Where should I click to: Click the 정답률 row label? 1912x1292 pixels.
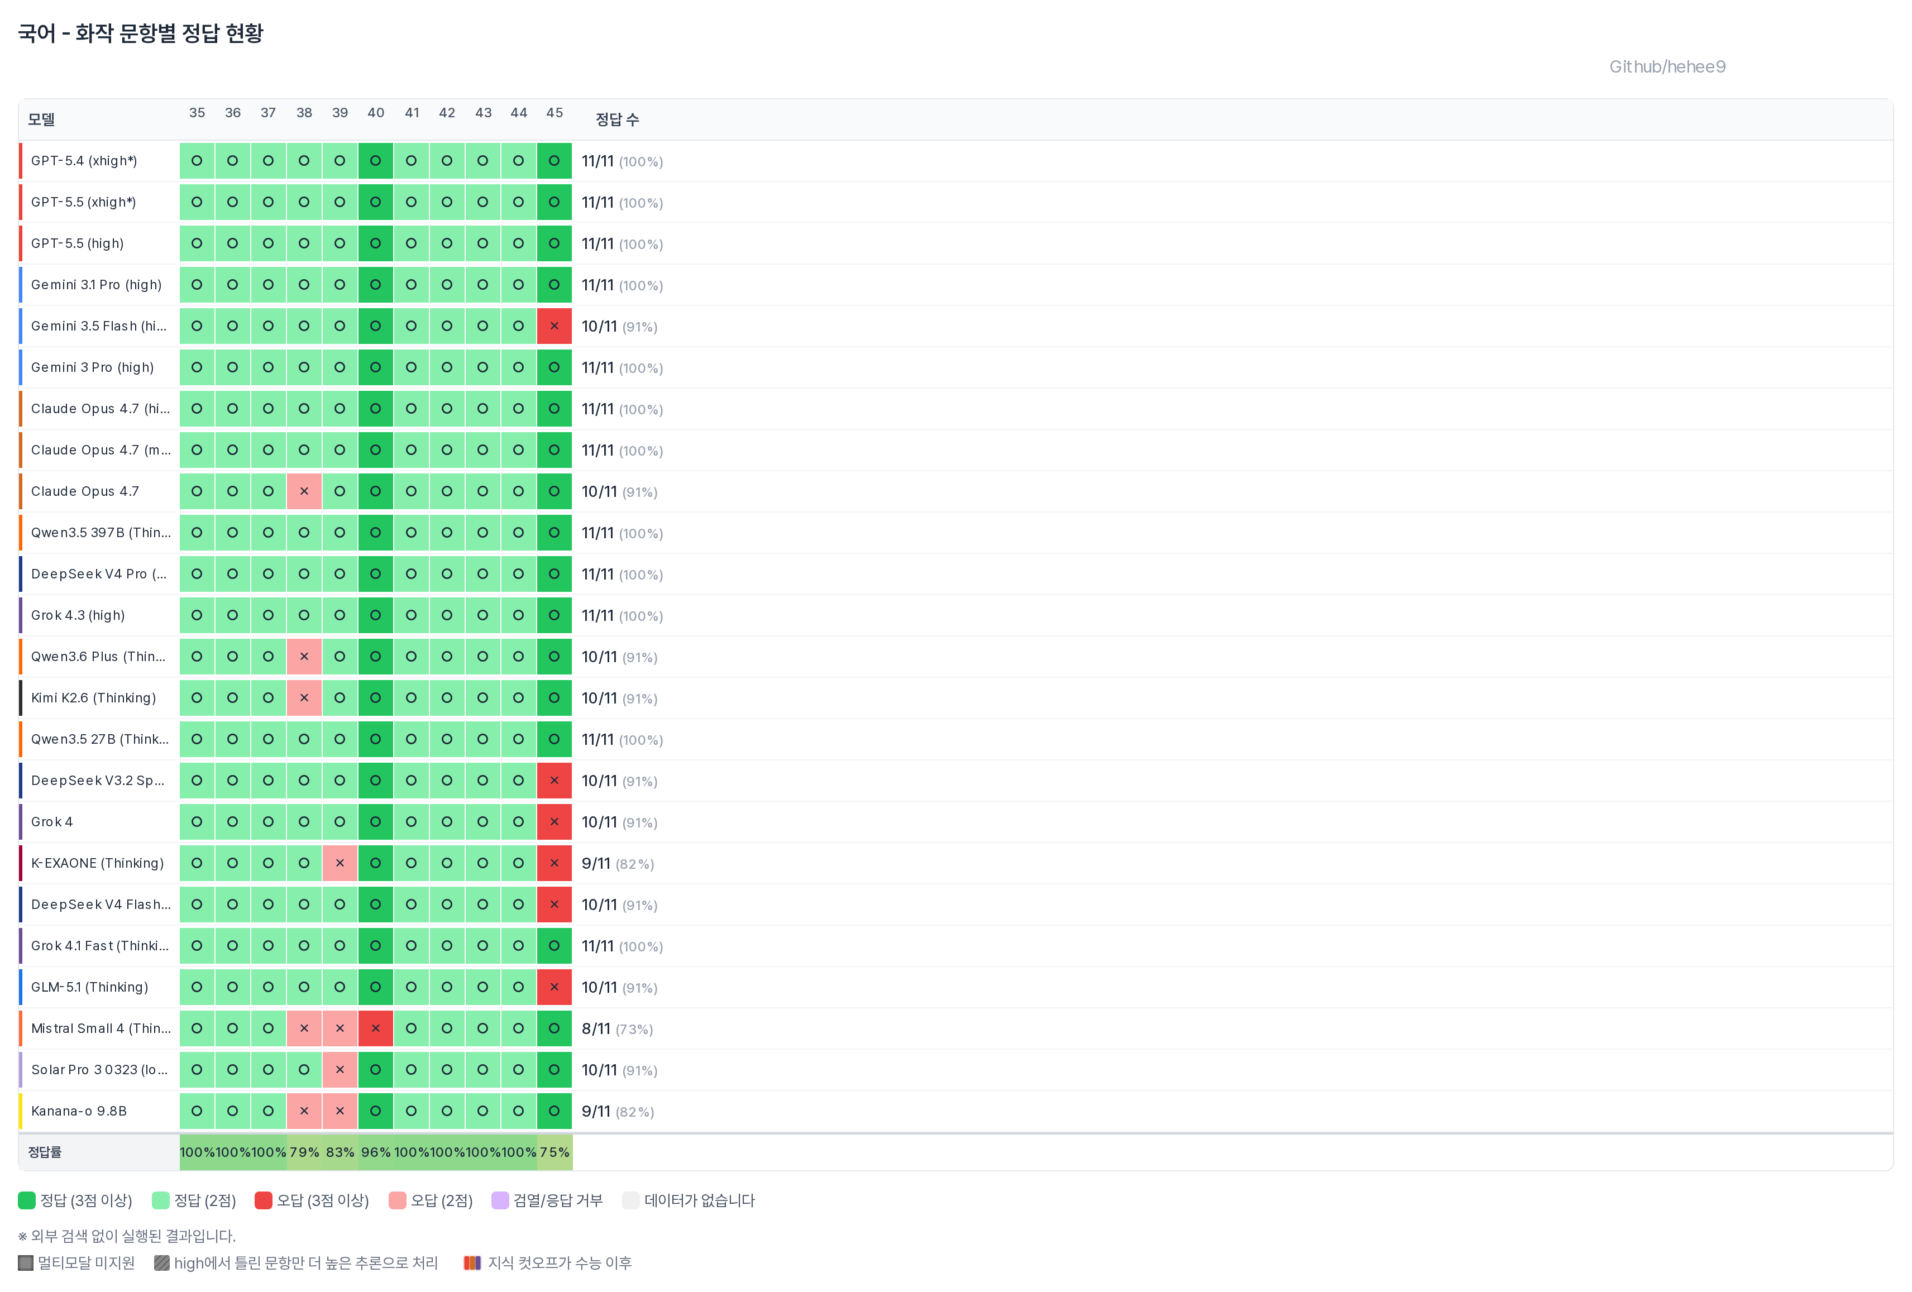coord(45,1152)
